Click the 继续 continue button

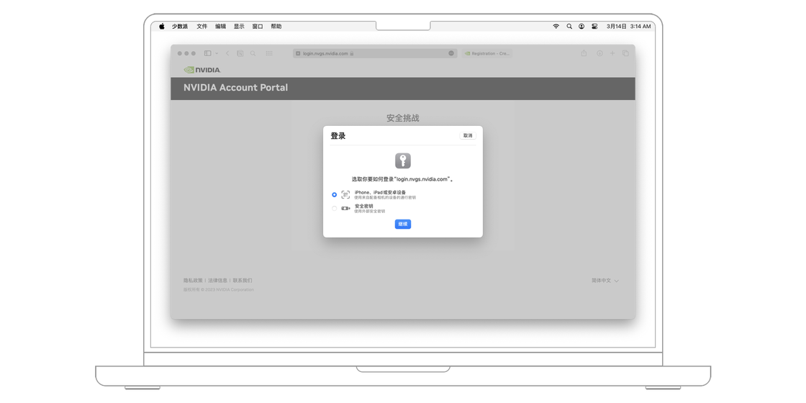402,224
